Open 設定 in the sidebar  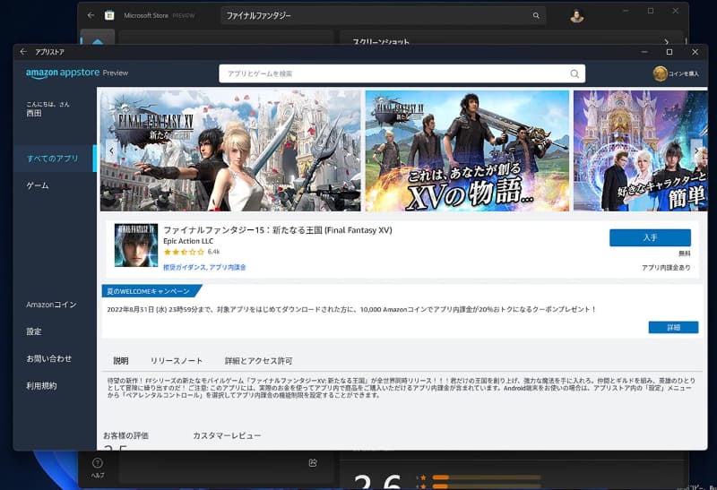pos(34,331)
